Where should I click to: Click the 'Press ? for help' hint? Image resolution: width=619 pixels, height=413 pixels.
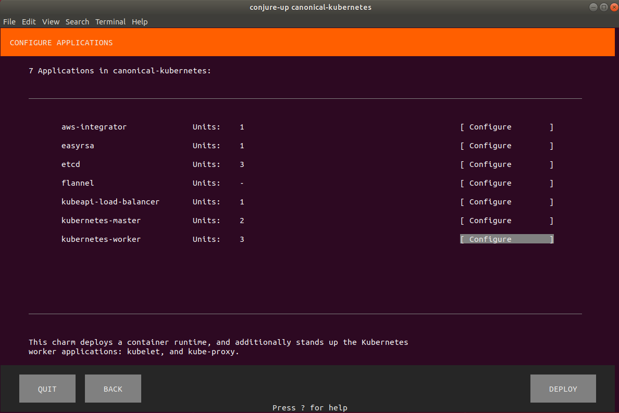tap(310, 408)
